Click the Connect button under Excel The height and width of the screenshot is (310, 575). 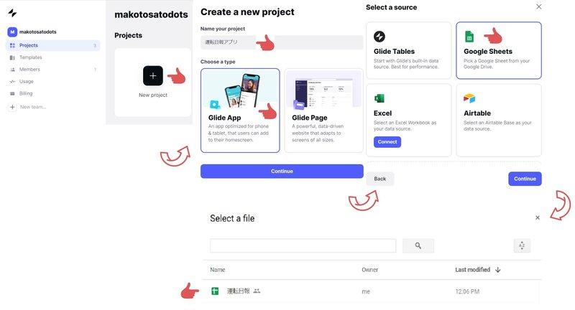click(x=387, y=141)
